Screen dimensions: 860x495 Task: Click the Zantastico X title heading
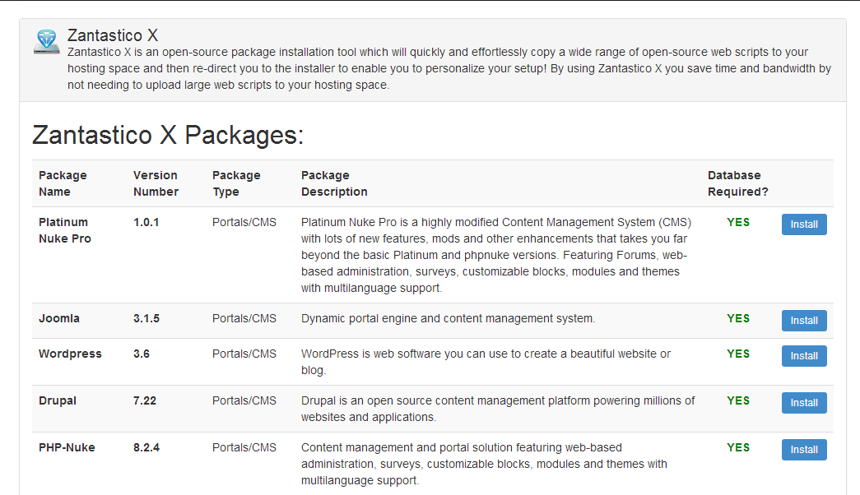pos(113,35)
